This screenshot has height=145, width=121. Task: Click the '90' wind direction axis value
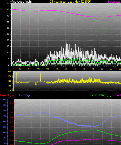(10, 86)
